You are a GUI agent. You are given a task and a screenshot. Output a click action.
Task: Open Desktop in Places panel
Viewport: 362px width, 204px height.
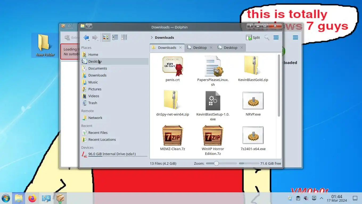114,61
